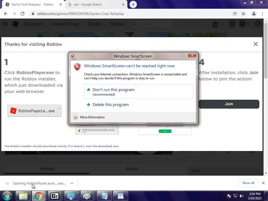The height and width of the screenshot is (201, 268).
Task: Open Roblox hamburger menu
Action: (5, 24)
